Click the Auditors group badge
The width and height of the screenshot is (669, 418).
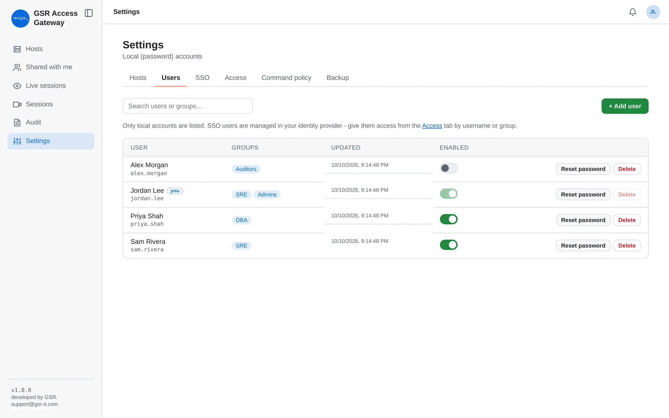(246, 169)
